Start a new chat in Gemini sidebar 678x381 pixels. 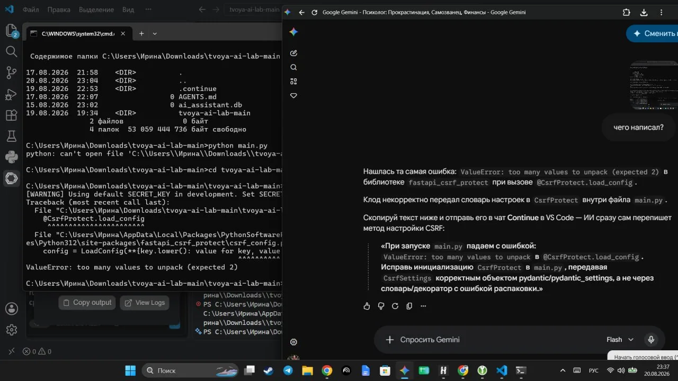[293, 53]
